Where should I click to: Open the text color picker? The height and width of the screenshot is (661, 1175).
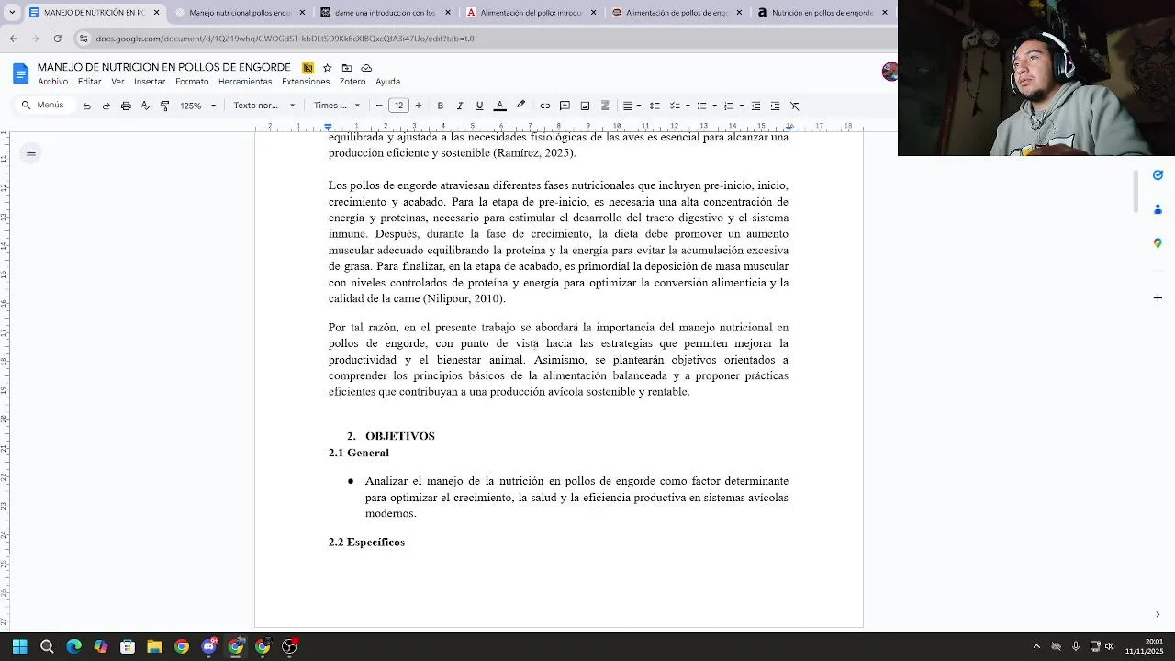500,106
